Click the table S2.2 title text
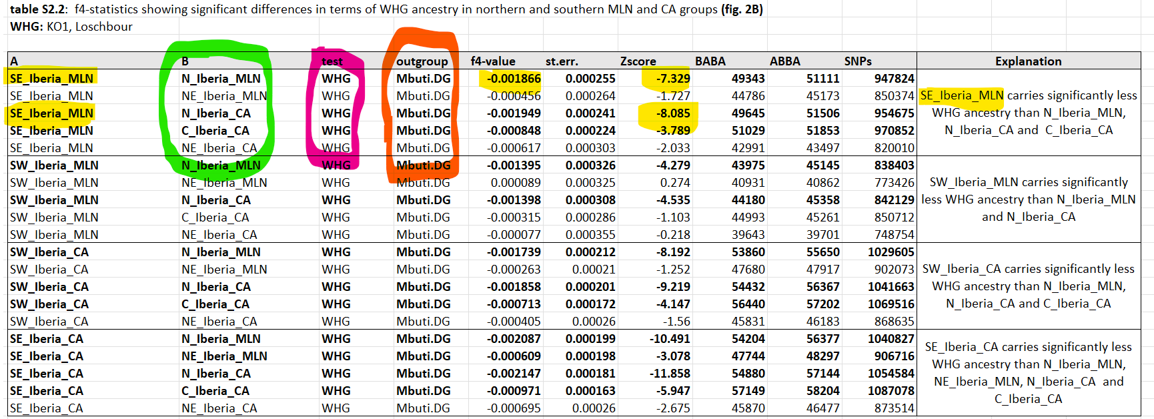Screen dimensions: 1154x419 [386, 9]
